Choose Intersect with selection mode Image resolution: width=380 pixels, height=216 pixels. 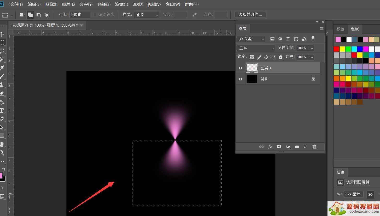click(x=47, y=15)
